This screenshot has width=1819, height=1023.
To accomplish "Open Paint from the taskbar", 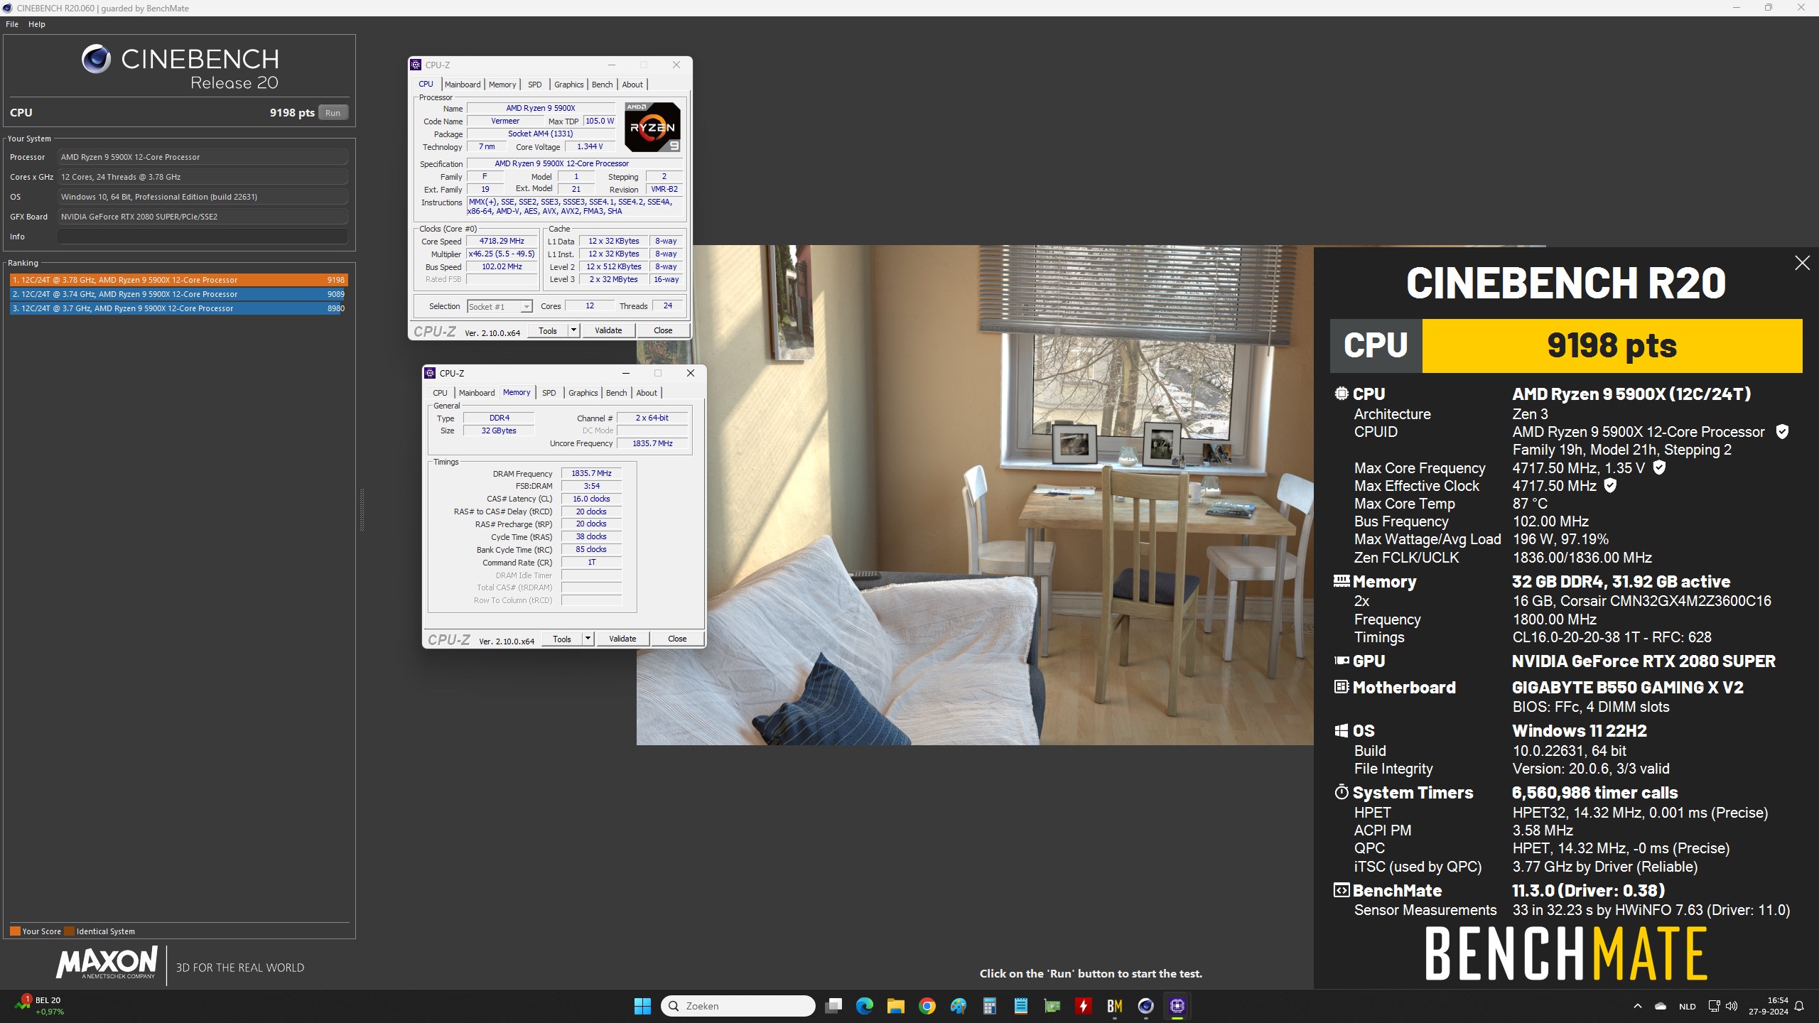I will click(x=958, y=1006).
